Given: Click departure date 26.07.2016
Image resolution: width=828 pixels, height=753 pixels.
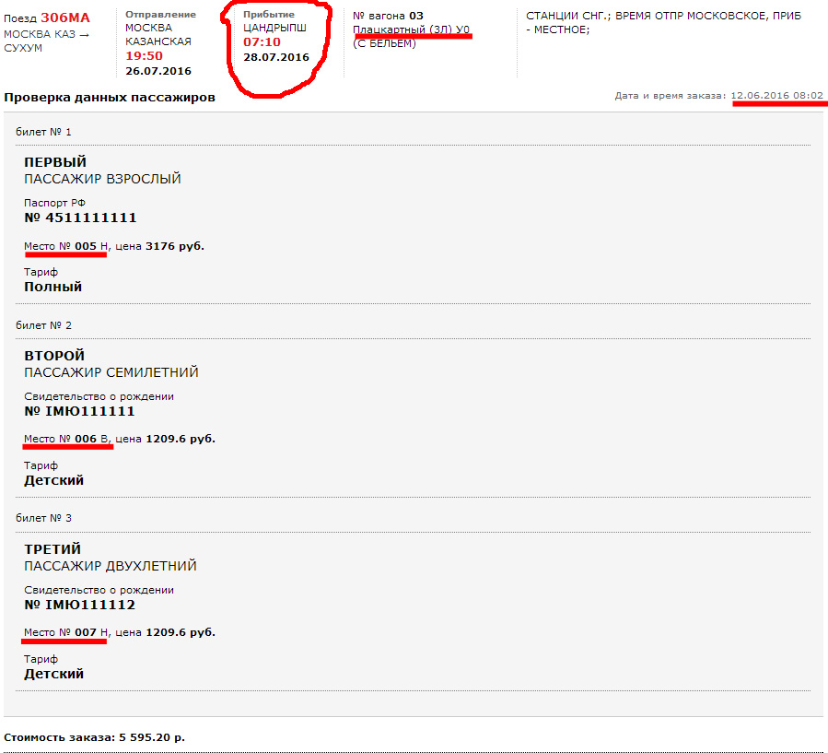Looking at the screenshot, I should pos(157,71).
